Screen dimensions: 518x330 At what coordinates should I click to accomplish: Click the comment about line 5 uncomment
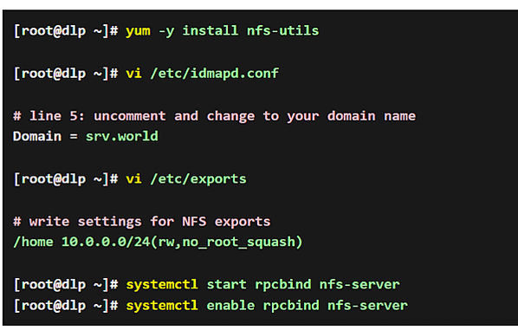[x=215, y=116]
